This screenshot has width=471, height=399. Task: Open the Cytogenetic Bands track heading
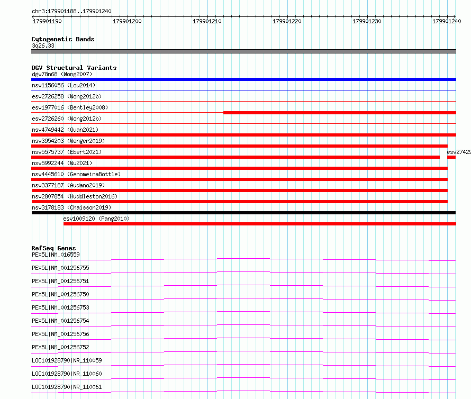point(63,39)
